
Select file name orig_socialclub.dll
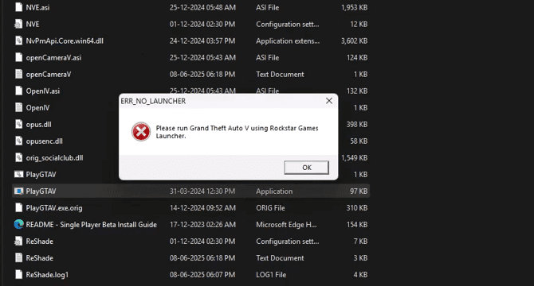coord(54,158)
